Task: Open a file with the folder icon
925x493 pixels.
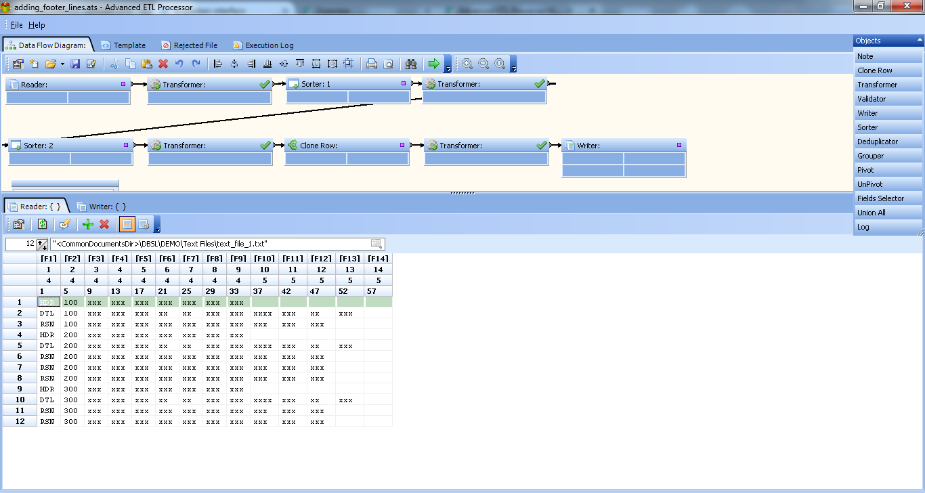Action: click(x=51, y=64)
